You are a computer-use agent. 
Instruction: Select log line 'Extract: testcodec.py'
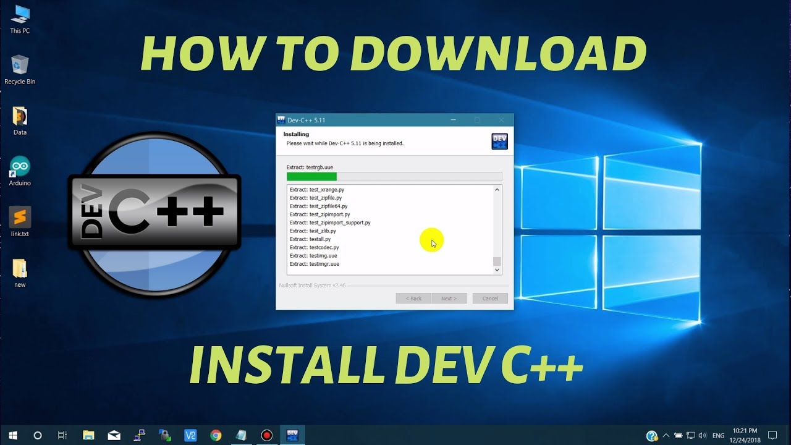[x=315, y=247]
